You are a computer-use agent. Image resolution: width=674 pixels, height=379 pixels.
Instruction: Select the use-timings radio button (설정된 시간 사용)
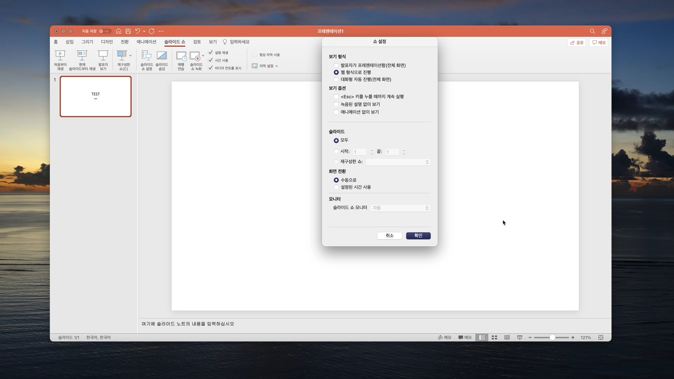(x=336, y=187)
